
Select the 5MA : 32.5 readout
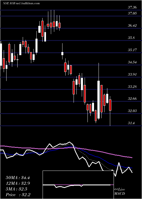16,189
